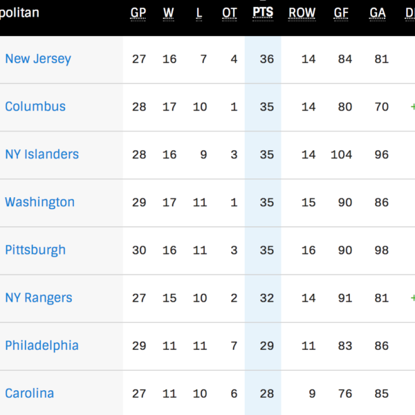Sort standings by L column header
The width and height of the screenshot is (415, 415).
tap(199, 13)
